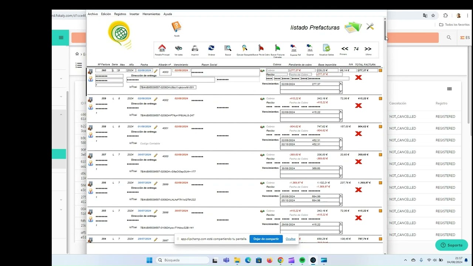Open the Archivo menu
Viewport: 473px width, 266px height.
pos(93,14)
